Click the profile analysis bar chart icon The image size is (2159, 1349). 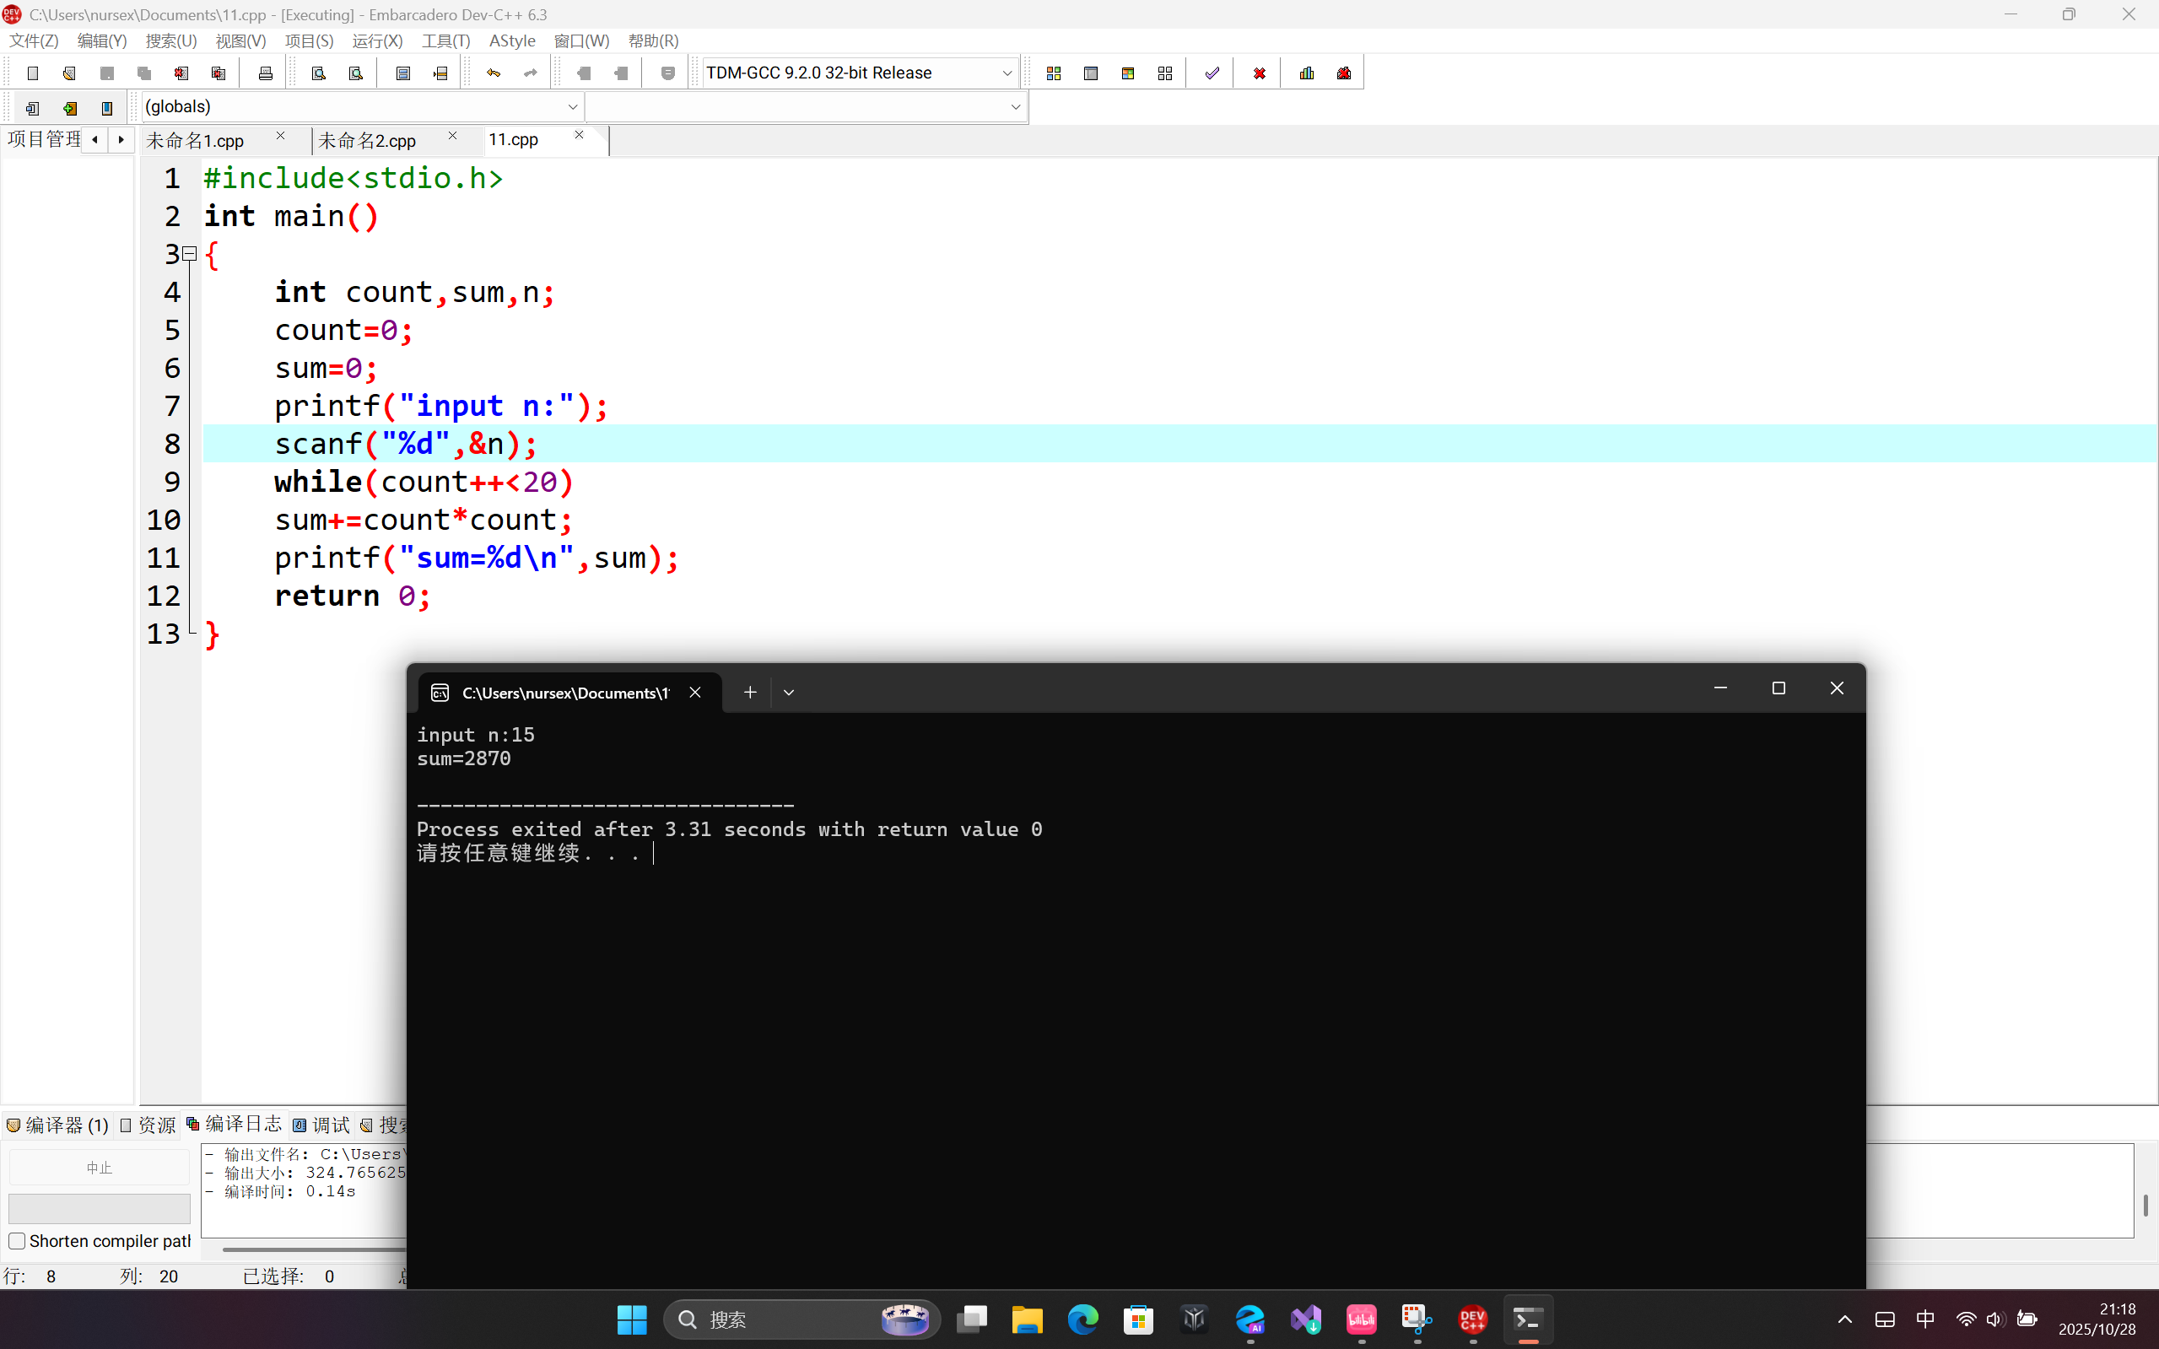pos(1307,73)
